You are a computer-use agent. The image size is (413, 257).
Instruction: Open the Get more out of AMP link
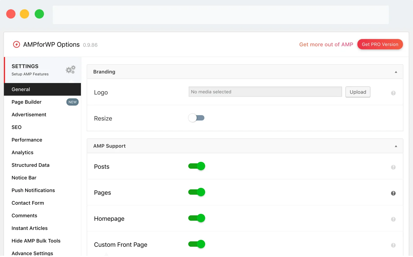click(326, 44)
